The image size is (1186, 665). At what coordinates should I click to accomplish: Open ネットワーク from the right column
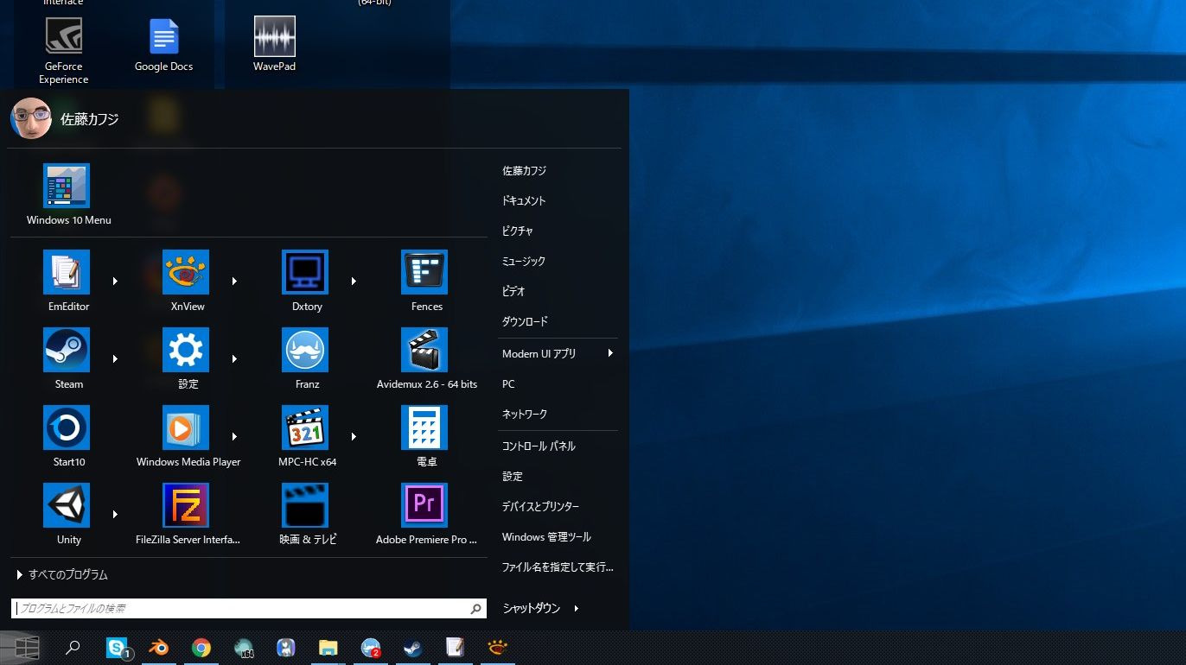tap(525, 414)
